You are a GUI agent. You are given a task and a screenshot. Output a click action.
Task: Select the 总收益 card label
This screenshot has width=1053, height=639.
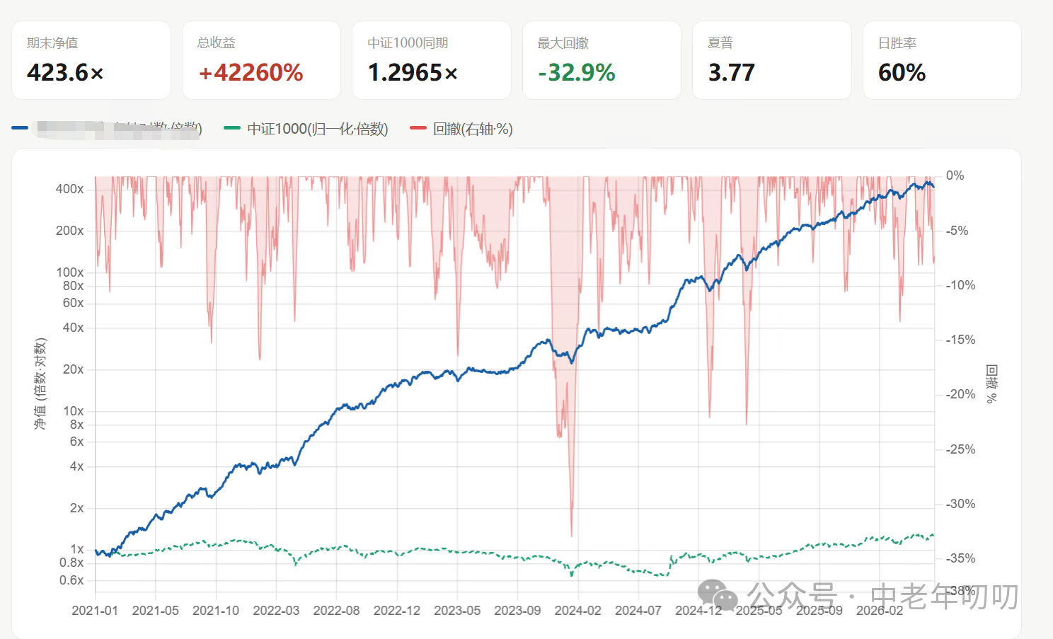click(217, 43)
